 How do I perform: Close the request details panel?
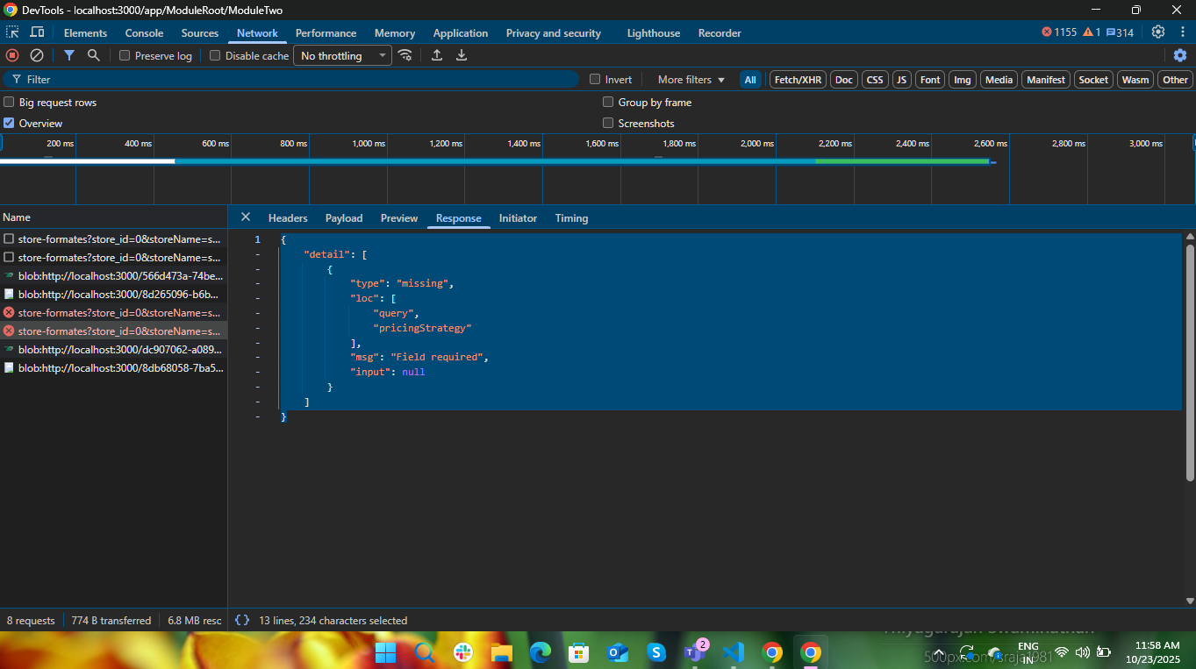pyautogui.click(x=246, y=217)
